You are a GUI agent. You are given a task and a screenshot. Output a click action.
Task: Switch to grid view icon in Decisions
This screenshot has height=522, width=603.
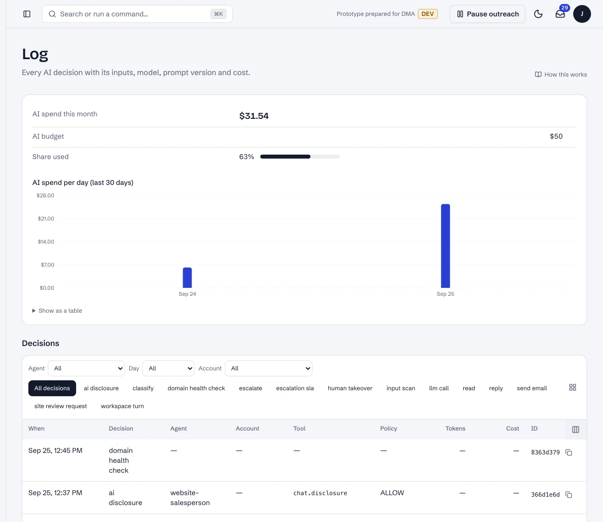pos(573,387)
